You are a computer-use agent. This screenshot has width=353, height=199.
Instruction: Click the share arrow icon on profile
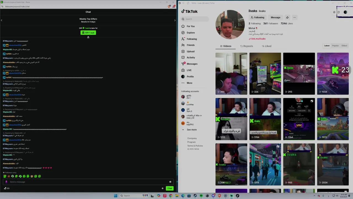click(287, 17)
